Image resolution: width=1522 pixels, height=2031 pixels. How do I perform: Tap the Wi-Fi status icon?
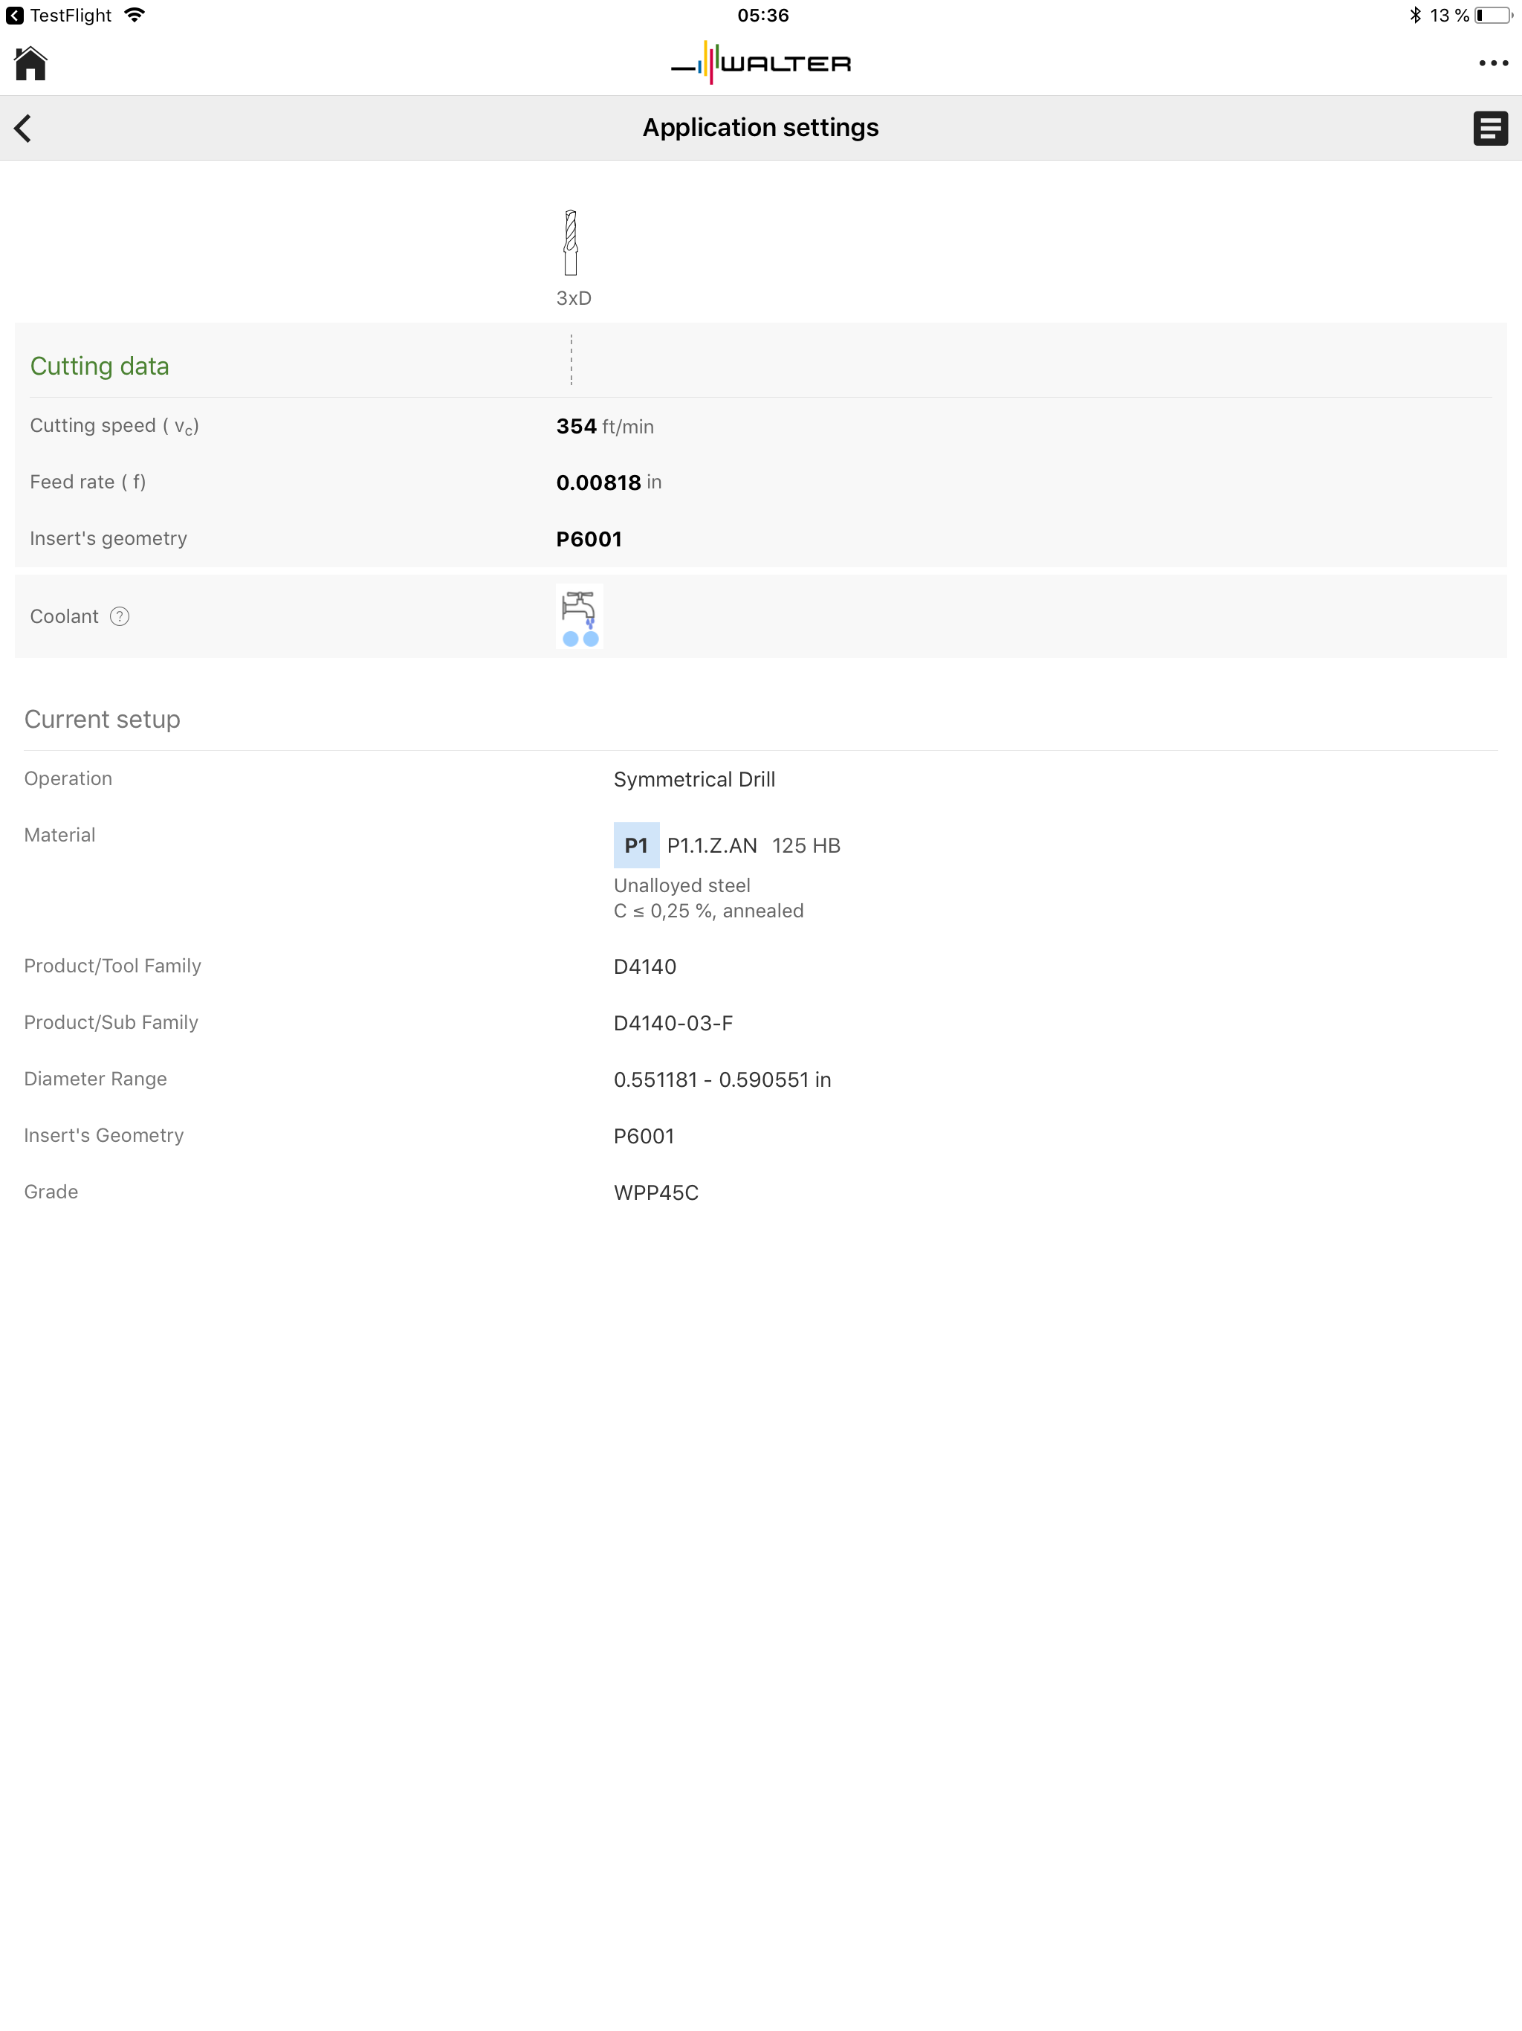click(134, 15)
